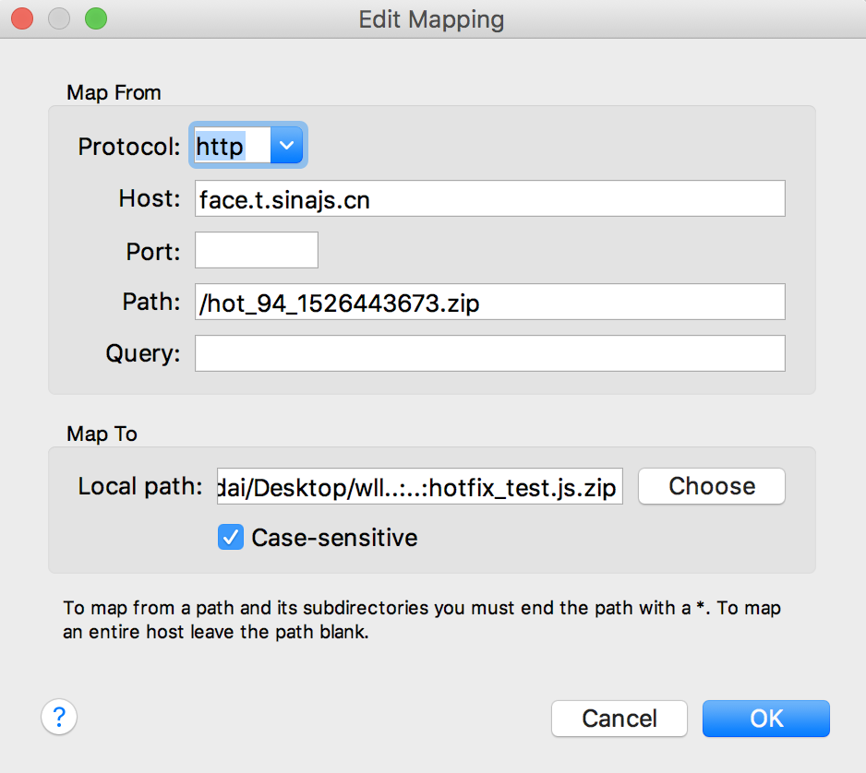Confirm the mapping with OK

(x=765, y=719)
